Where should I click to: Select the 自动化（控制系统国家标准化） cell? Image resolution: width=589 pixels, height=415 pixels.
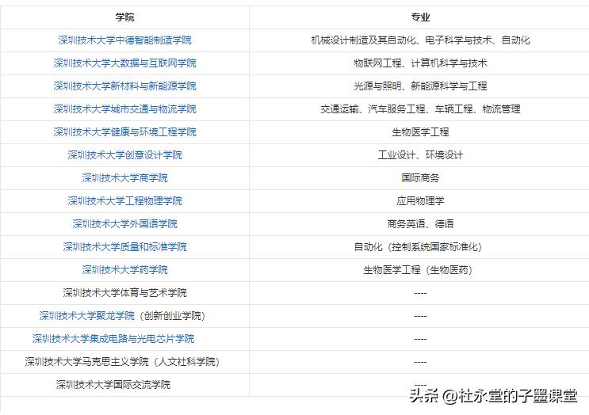point(420,246)
